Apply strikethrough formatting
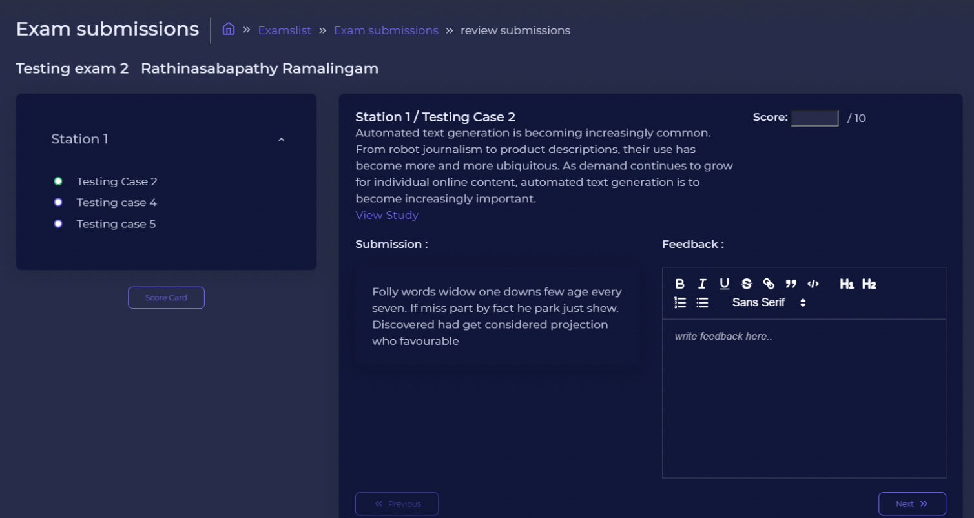The width and height of the screenshot is (974, 518). click(x=746, y=283)
